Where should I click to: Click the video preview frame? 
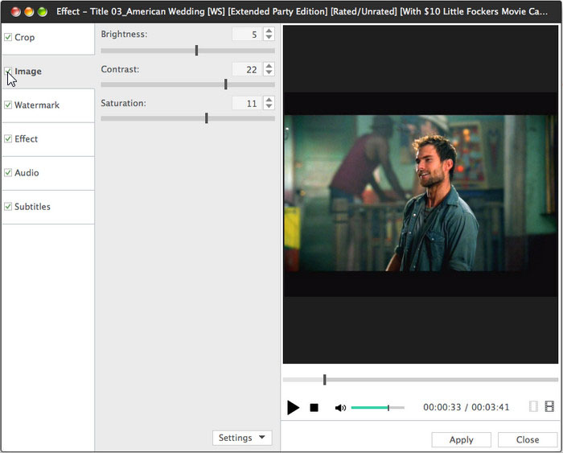tap(421, 194)
